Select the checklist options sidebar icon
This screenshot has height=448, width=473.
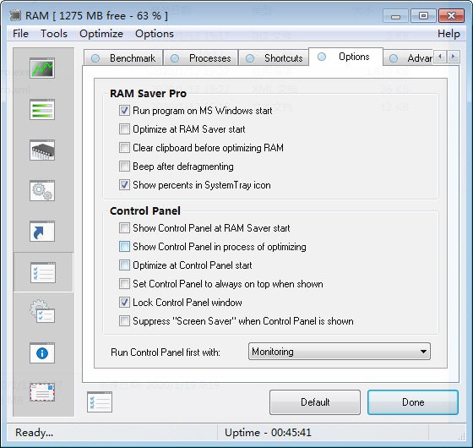(x=43, y=272)
